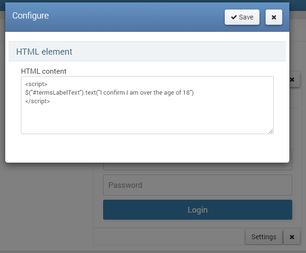Close the Configure dialog with X
Screen dimensions: 306x253
click(274, 17)
